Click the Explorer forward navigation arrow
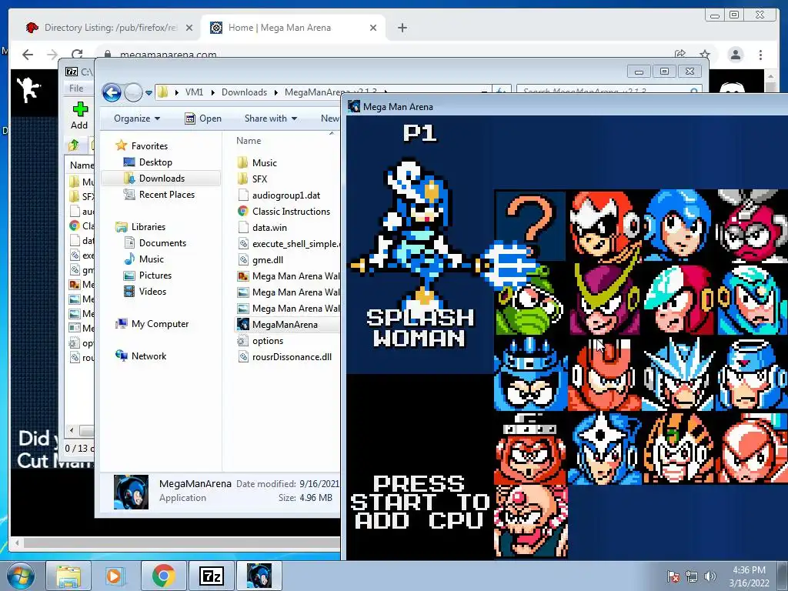This screenshot has height=591, width=788. [133, 92]
